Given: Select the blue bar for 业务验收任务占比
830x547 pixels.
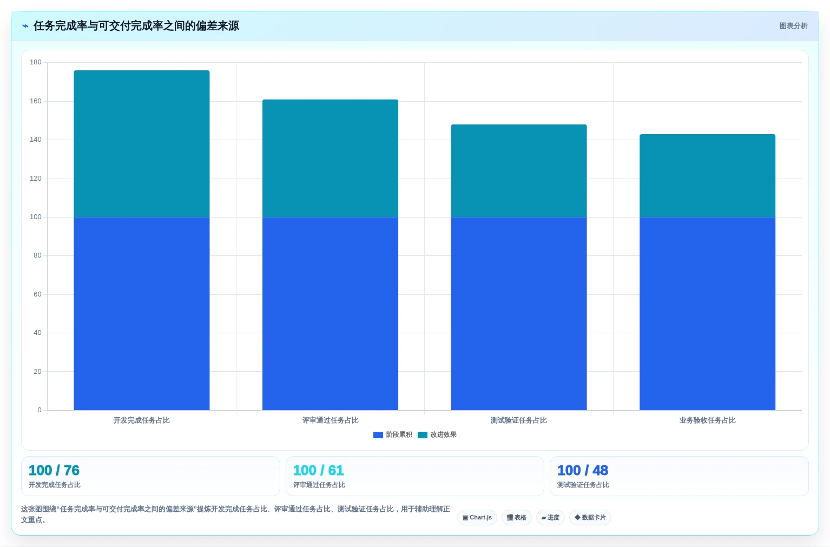Looking at the screenshot, I should pyautogui.click(x=707, y=314).
